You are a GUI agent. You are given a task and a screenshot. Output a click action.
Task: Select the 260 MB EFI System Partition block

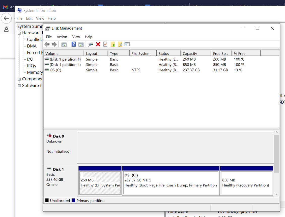[x=100, y=180]
